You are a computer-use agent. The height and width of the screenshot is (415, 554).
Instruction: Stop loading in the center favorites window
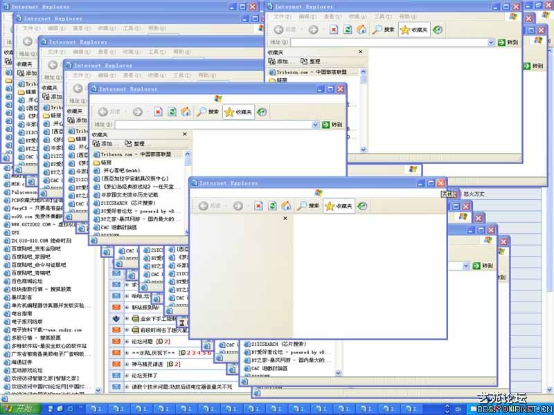click(158, 112)
